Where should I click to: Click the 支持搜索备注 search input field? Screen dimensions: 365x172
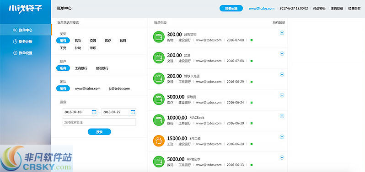pos(99,122)
